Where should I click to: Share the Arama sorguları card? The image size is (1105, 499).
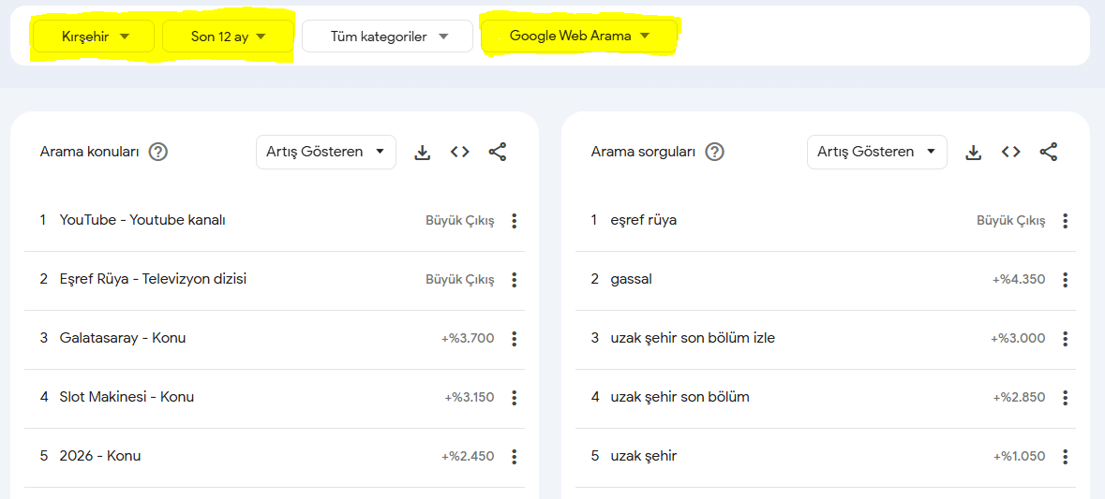point(1049,153)
